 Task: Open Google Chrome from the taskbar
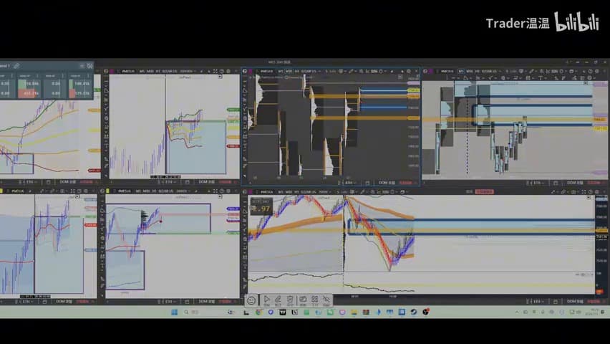pos(258,312)
